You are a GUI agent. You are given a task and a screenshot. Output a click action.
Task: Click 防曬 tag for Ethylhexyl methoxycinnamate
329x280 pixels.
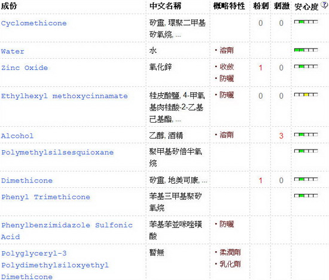[227, 95]
